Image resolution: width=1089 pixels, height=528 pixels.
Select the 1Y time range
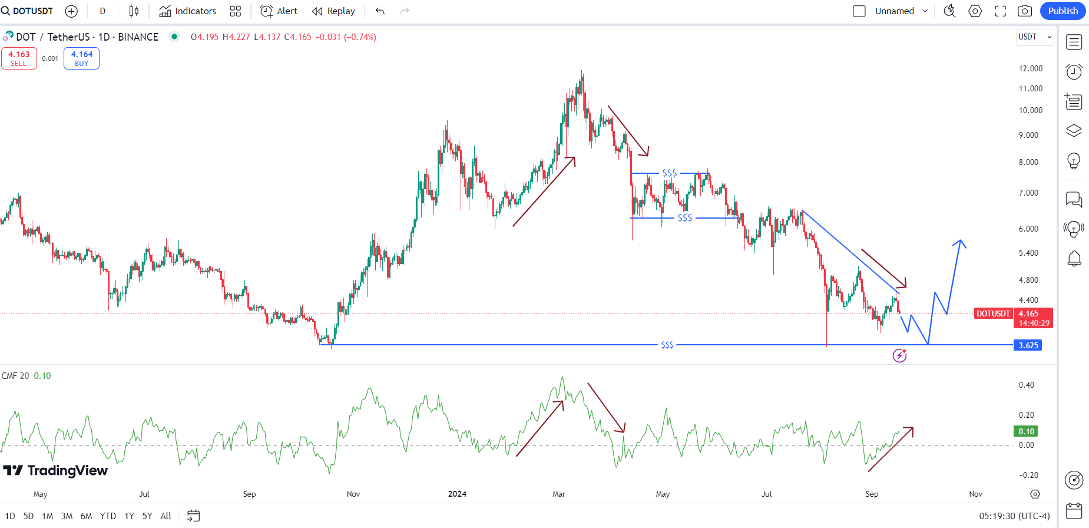click(x=130, y=516)
